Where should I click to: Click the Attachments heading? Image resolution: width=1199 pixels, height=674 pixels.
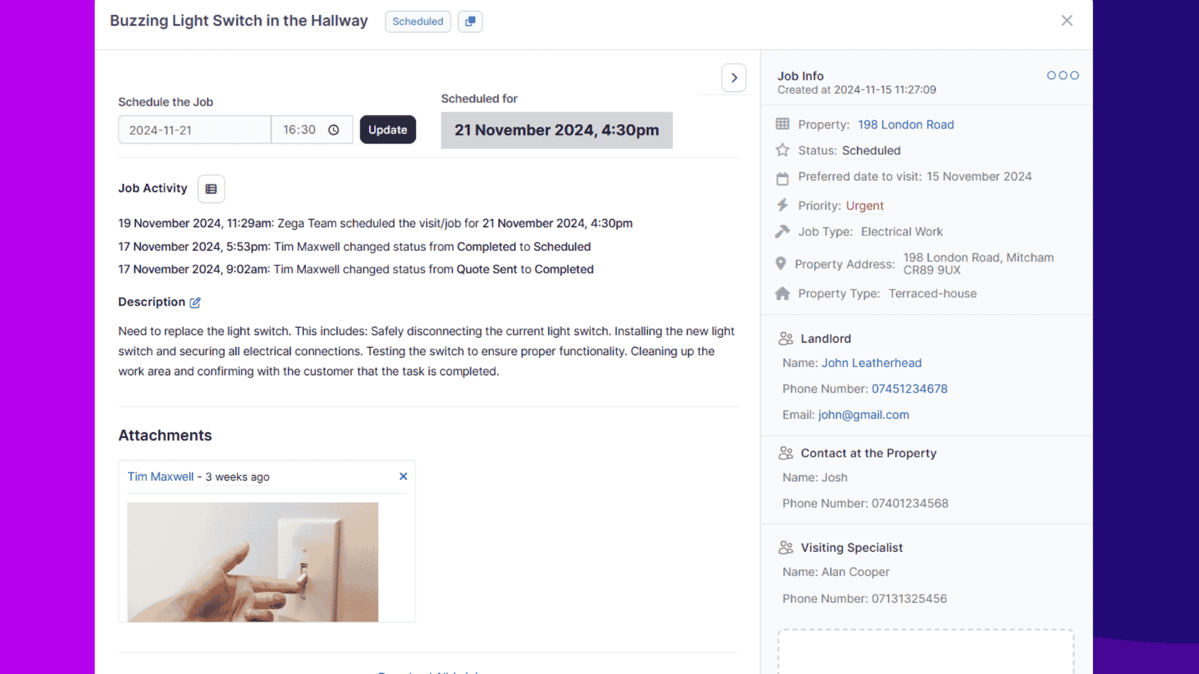[x=165, y=436]
